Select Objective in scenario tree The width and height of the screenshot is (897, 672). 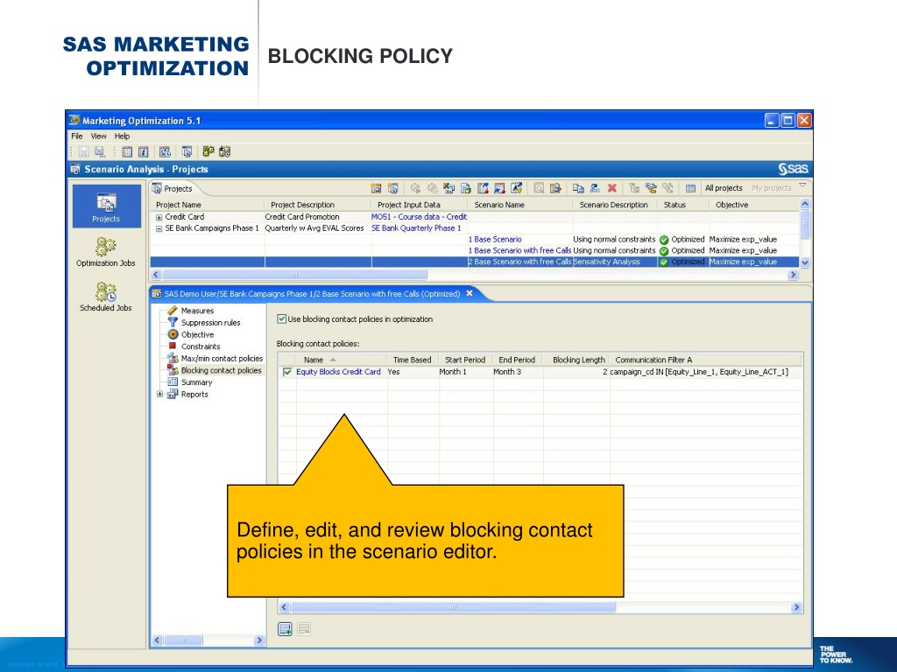[x=197, y=335]
